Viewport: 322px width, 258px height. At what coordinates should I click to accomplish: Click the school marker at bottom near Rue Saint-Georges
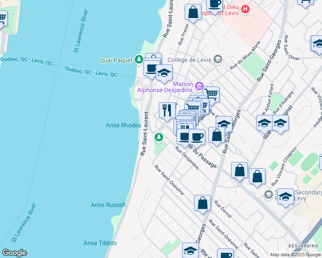tap(190, 250)
